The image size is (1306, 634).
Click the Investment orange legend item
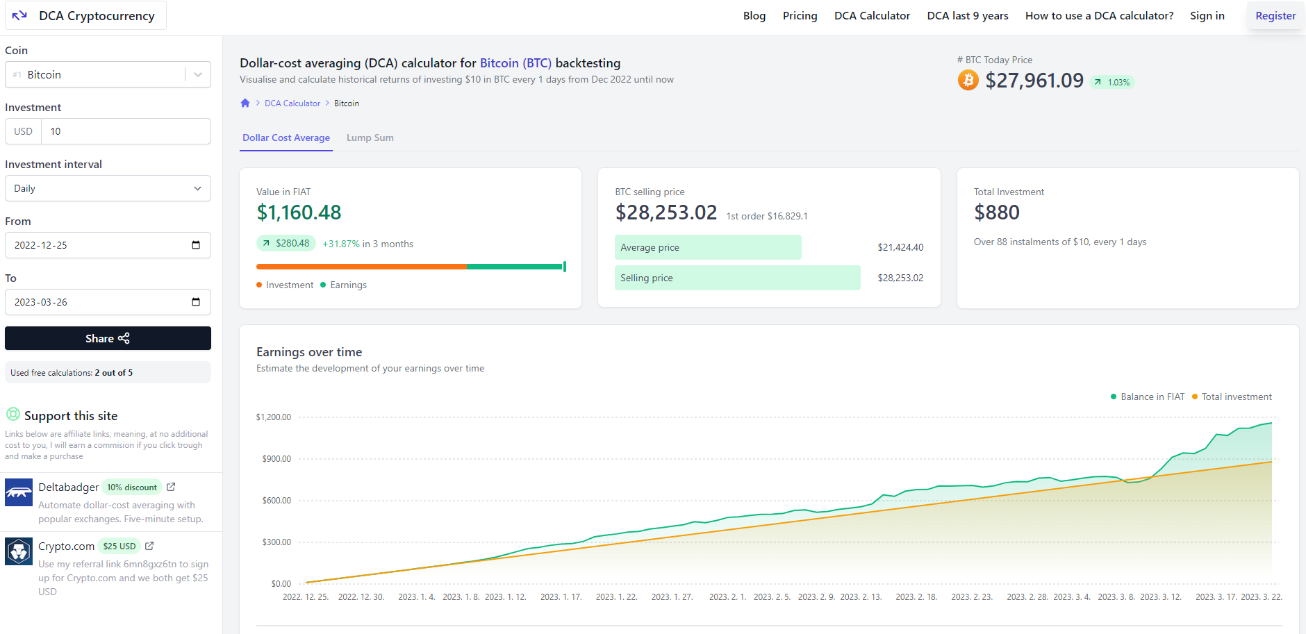[285, 285]
